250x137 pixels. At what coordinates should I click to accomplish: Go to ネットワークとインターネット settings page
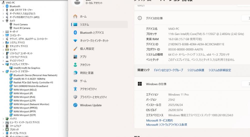pyautogui.click(x=99, y=41)
